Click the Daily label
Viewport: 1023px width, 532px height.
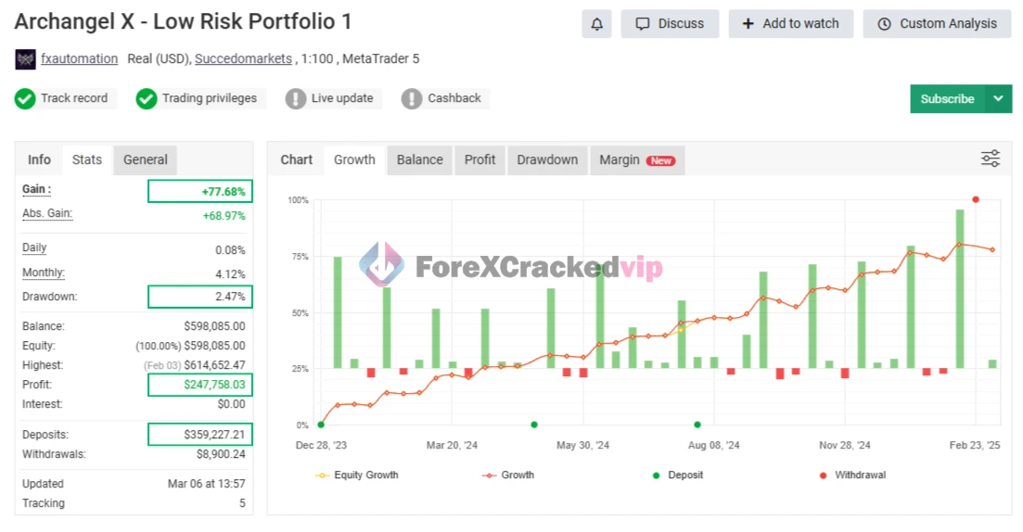[x=34, y=247]
